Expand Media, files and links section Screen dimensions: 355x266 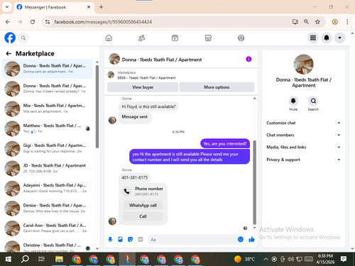303,148
